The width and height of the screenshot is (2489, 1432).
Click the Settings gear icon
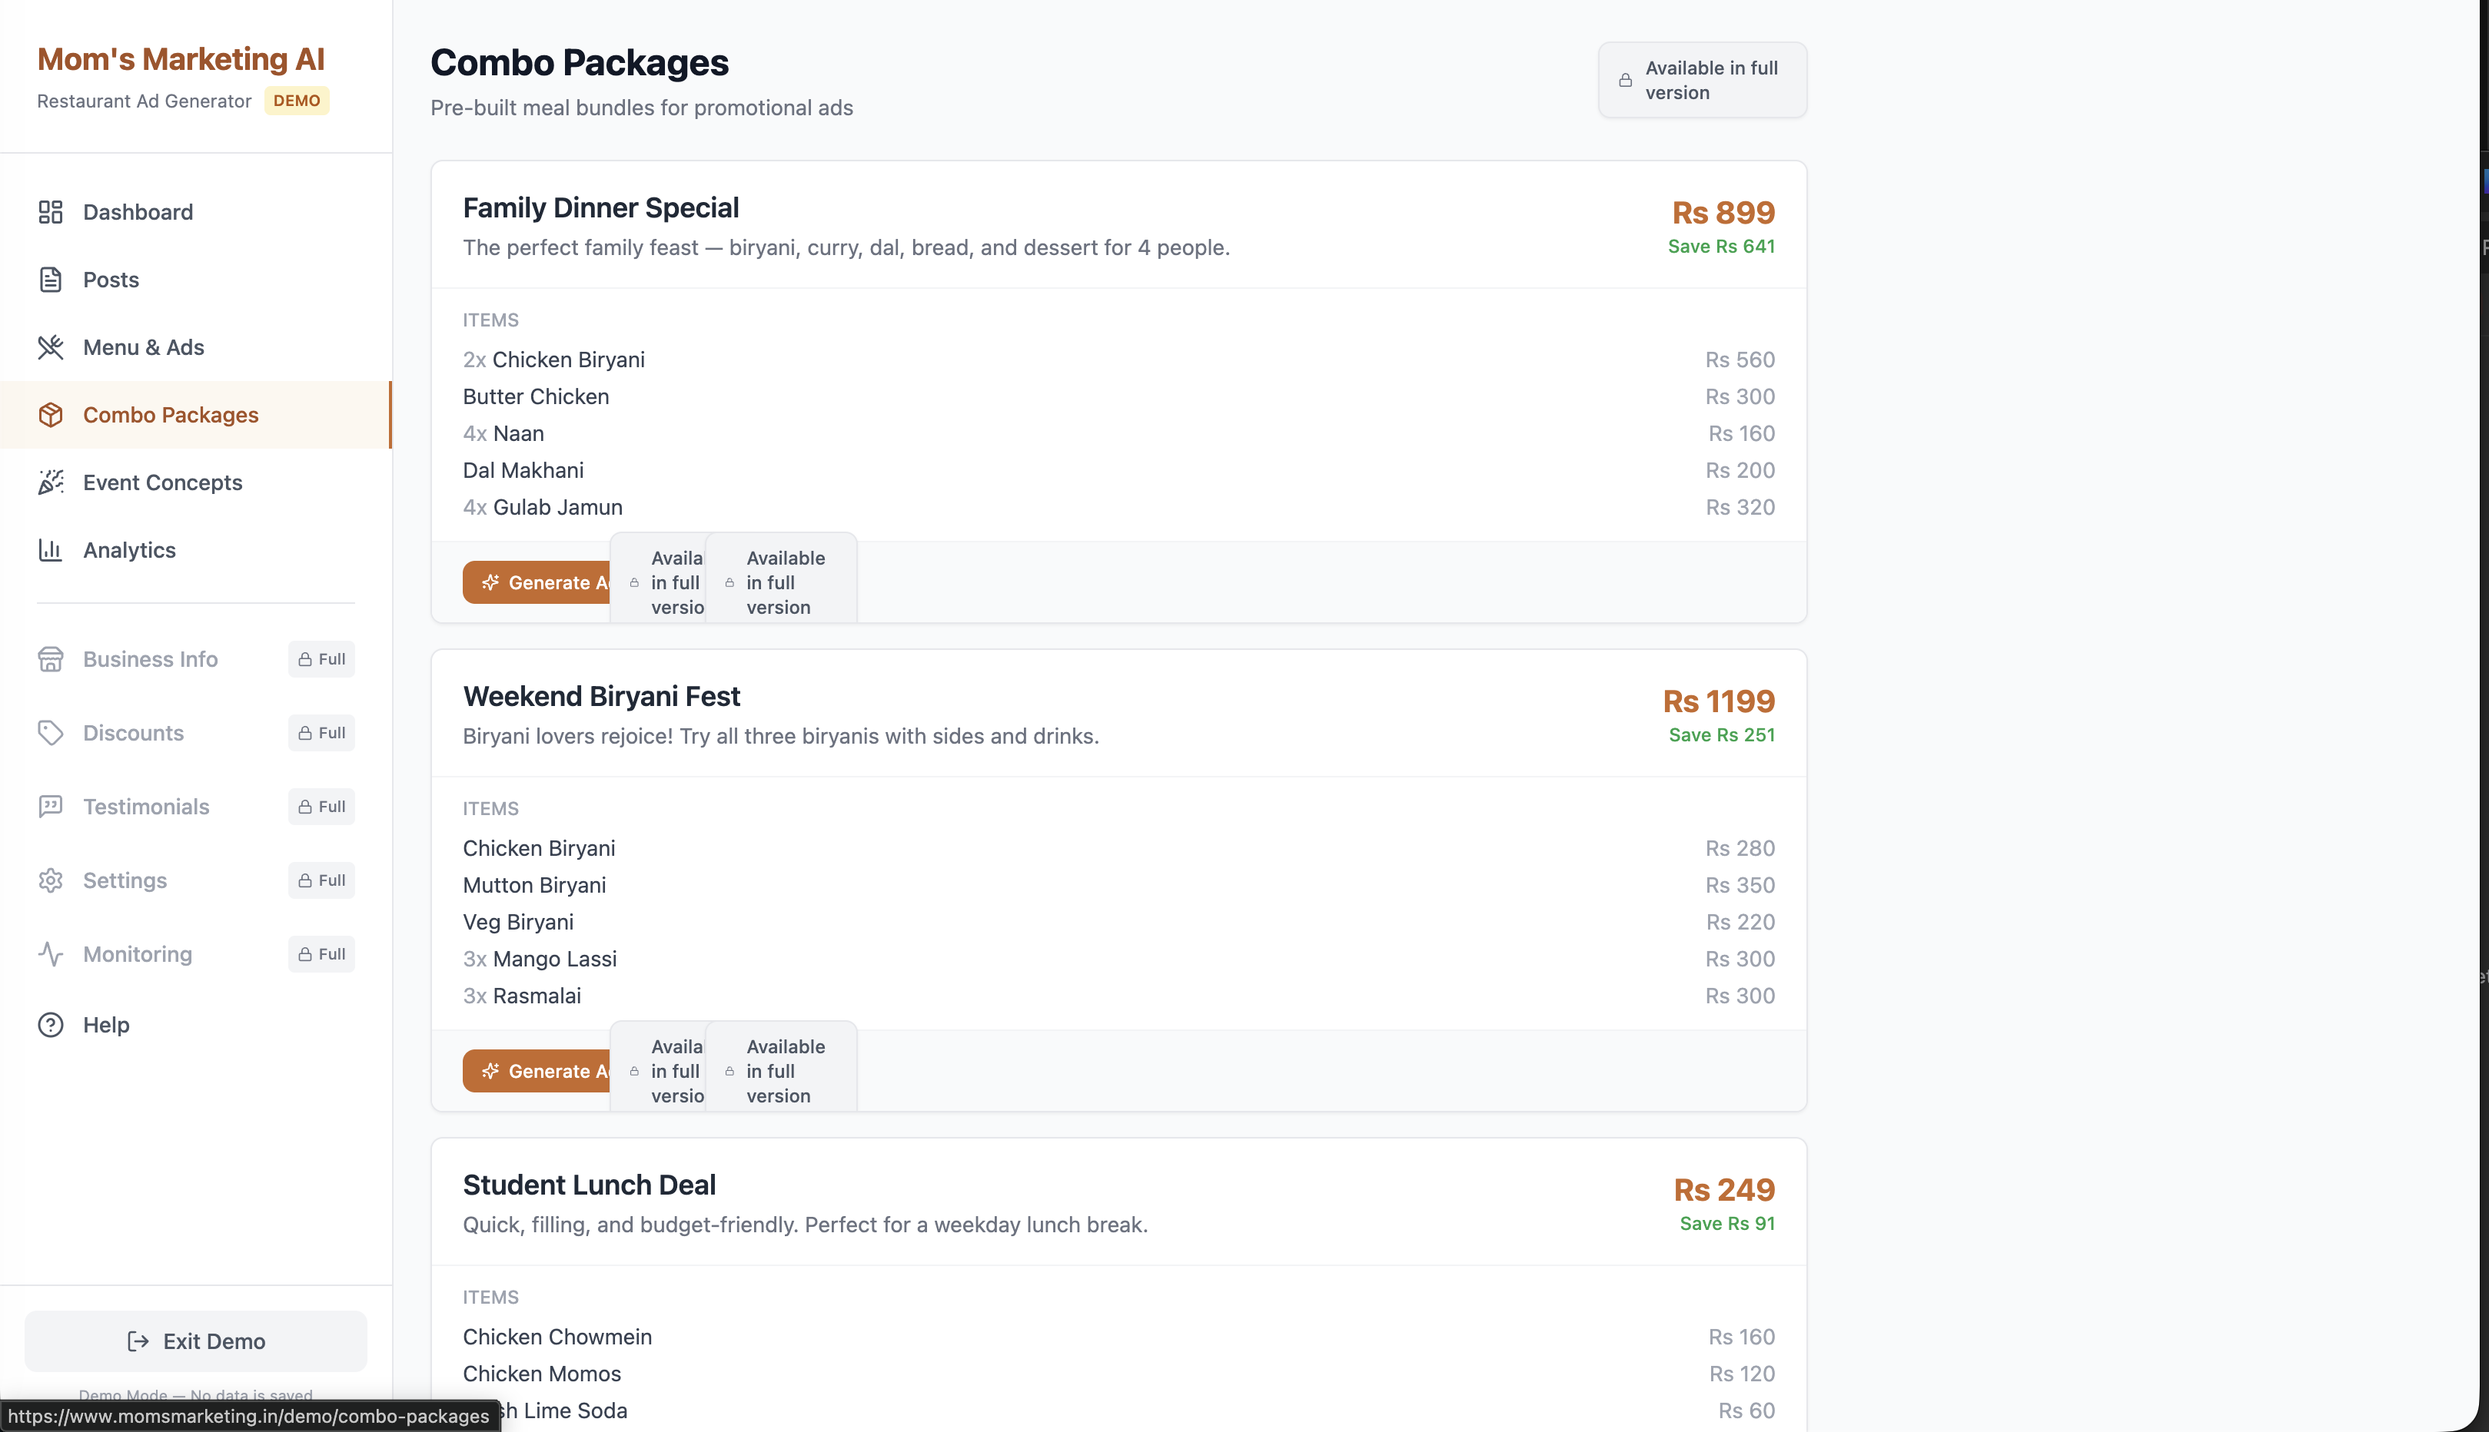[x=50, y=880]
